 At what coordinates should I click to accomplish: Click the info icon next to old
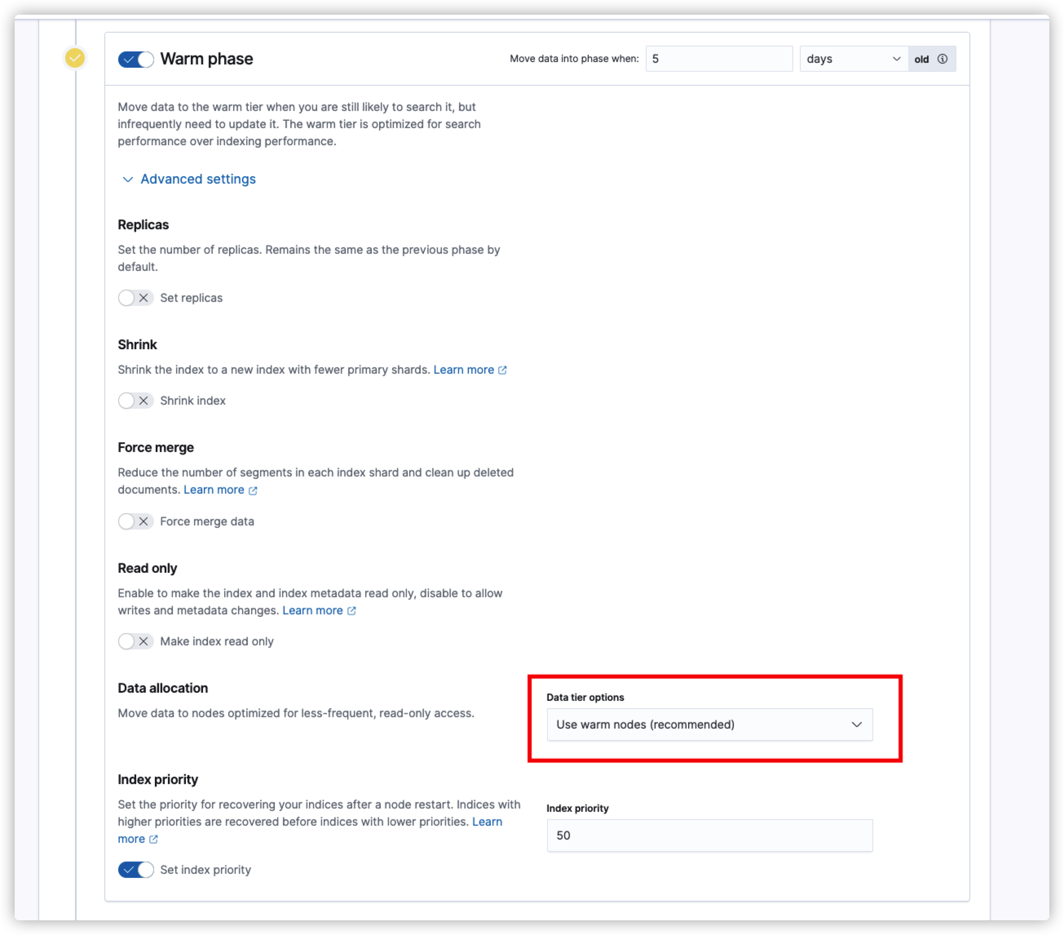pyautogui.click(x=942, y=59)
